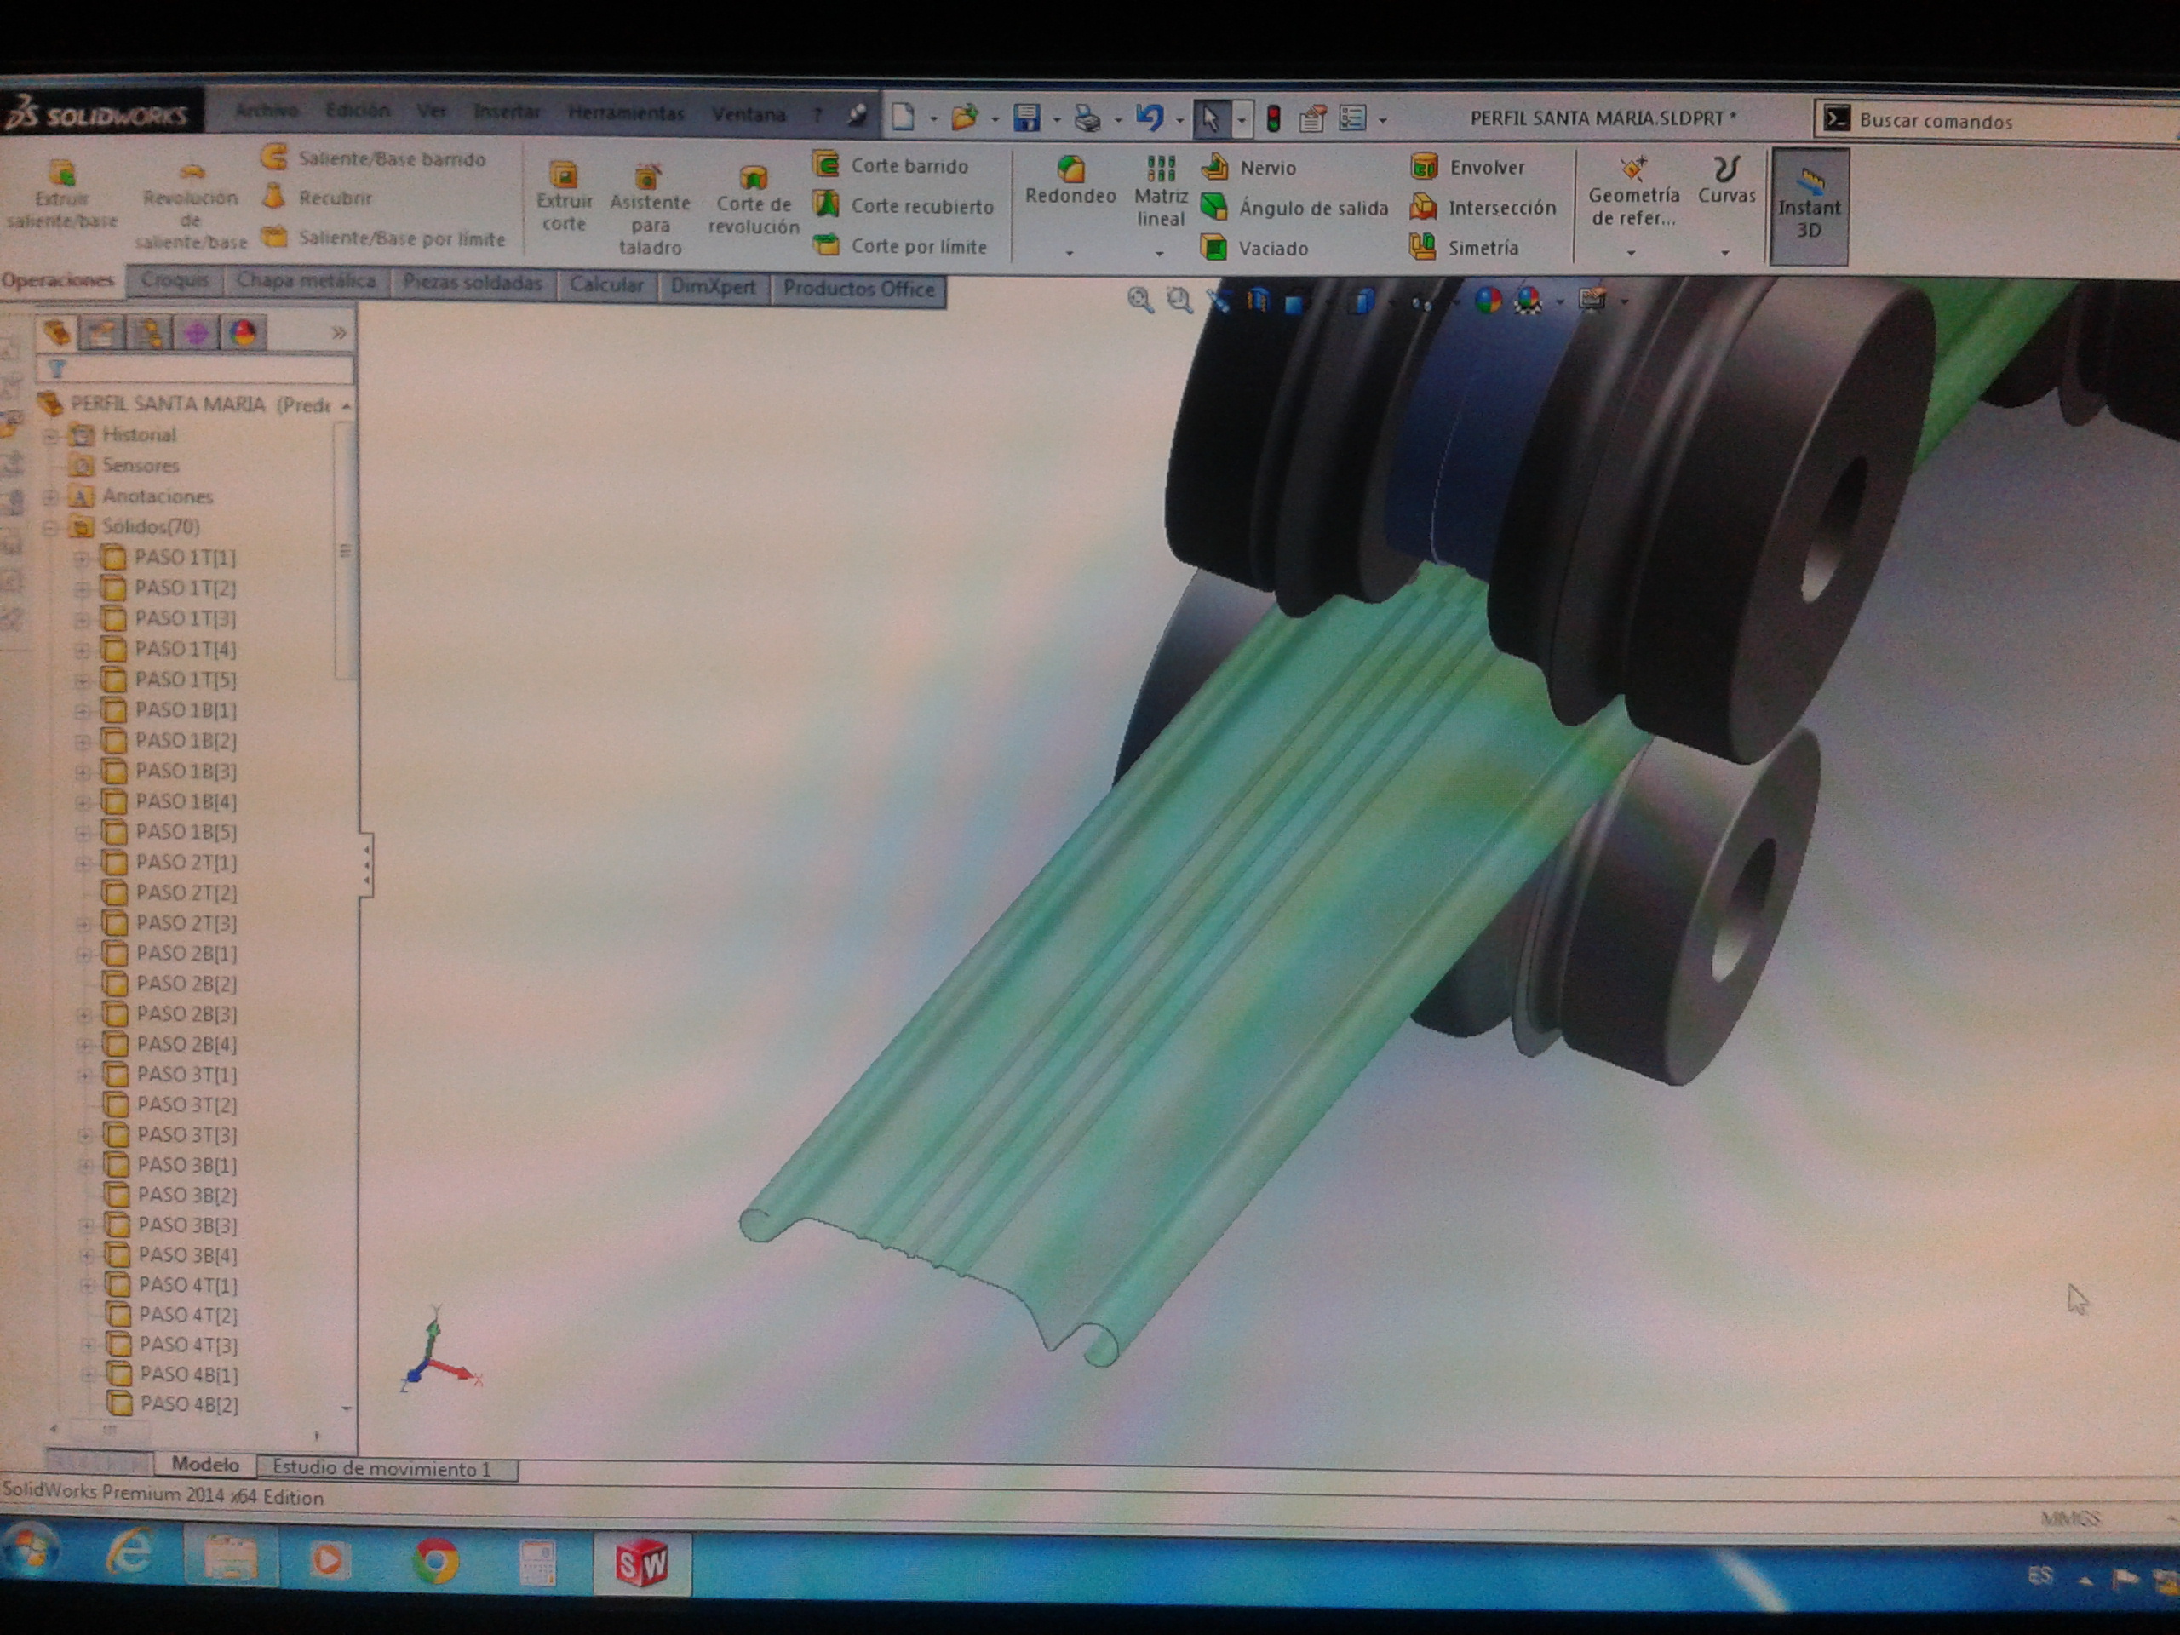The image size is (2180, 1635).
Task: Open Google Chrome from taskbar
Action: coord(434,1560)
